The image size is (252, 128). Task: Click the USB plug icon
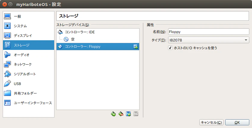pyautogui.click(x=8, y=84)
